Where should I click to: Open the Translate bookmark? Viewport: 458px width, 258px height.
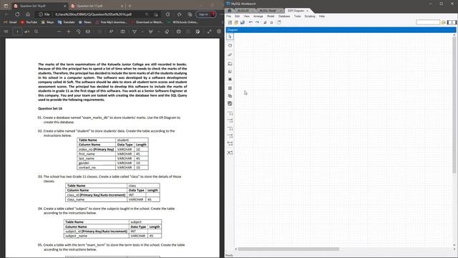tap(67, 22)
